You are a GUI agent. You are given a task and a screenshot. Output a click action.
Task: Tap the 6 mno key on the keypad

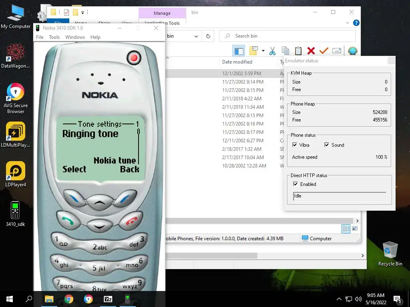(x=136, y=263)
